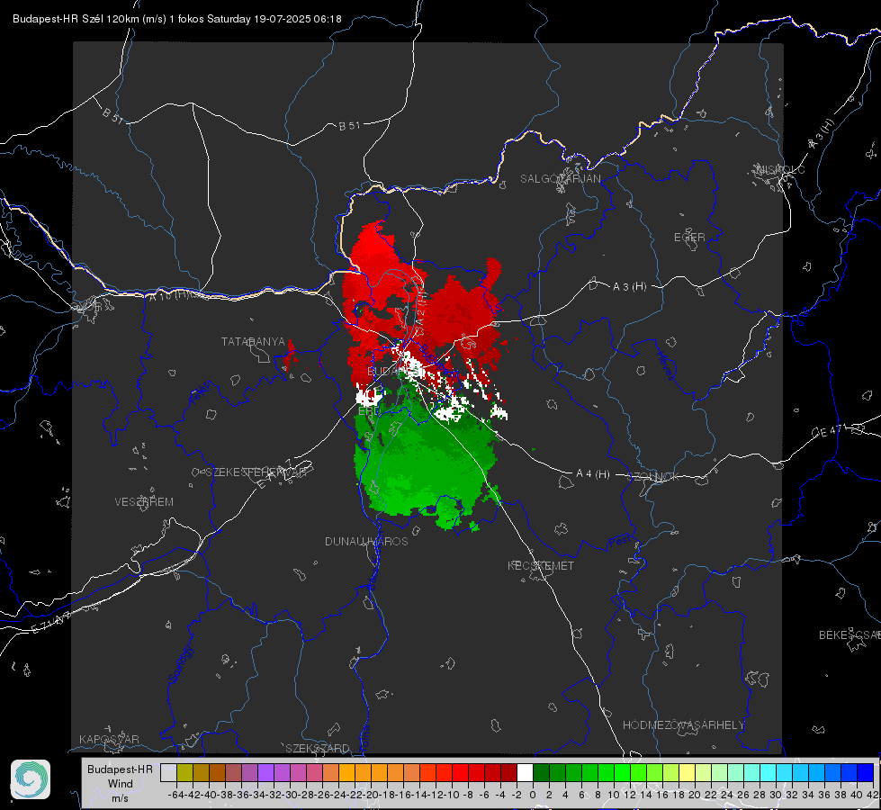The height and width of the screenshot is (810, 881).
Task: Click the A 4 (H) road label
Action: click(593, 474)
